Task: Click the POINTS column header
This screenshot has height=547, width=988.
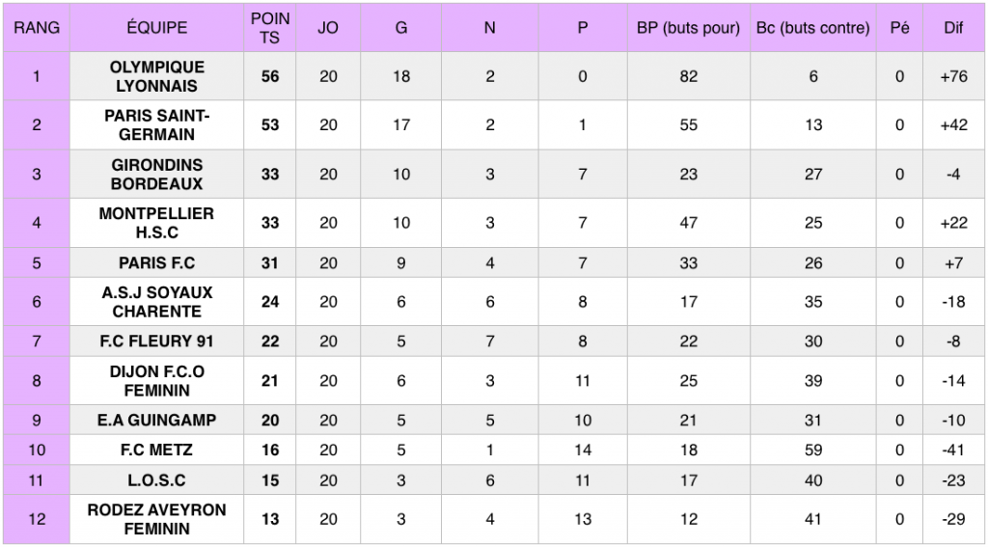Action: point(270,28)
